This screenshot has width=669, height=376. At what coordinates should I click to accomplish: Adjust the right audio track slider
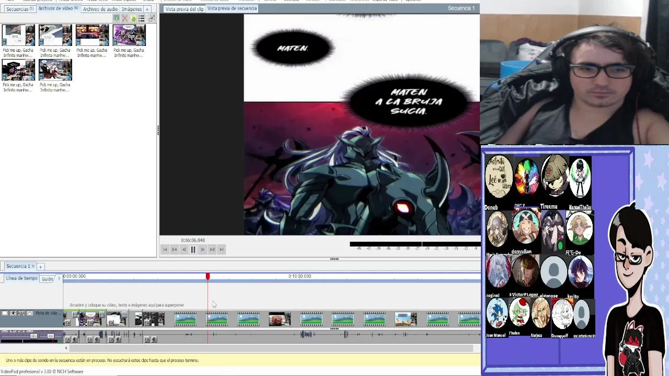tap(51, 336)
